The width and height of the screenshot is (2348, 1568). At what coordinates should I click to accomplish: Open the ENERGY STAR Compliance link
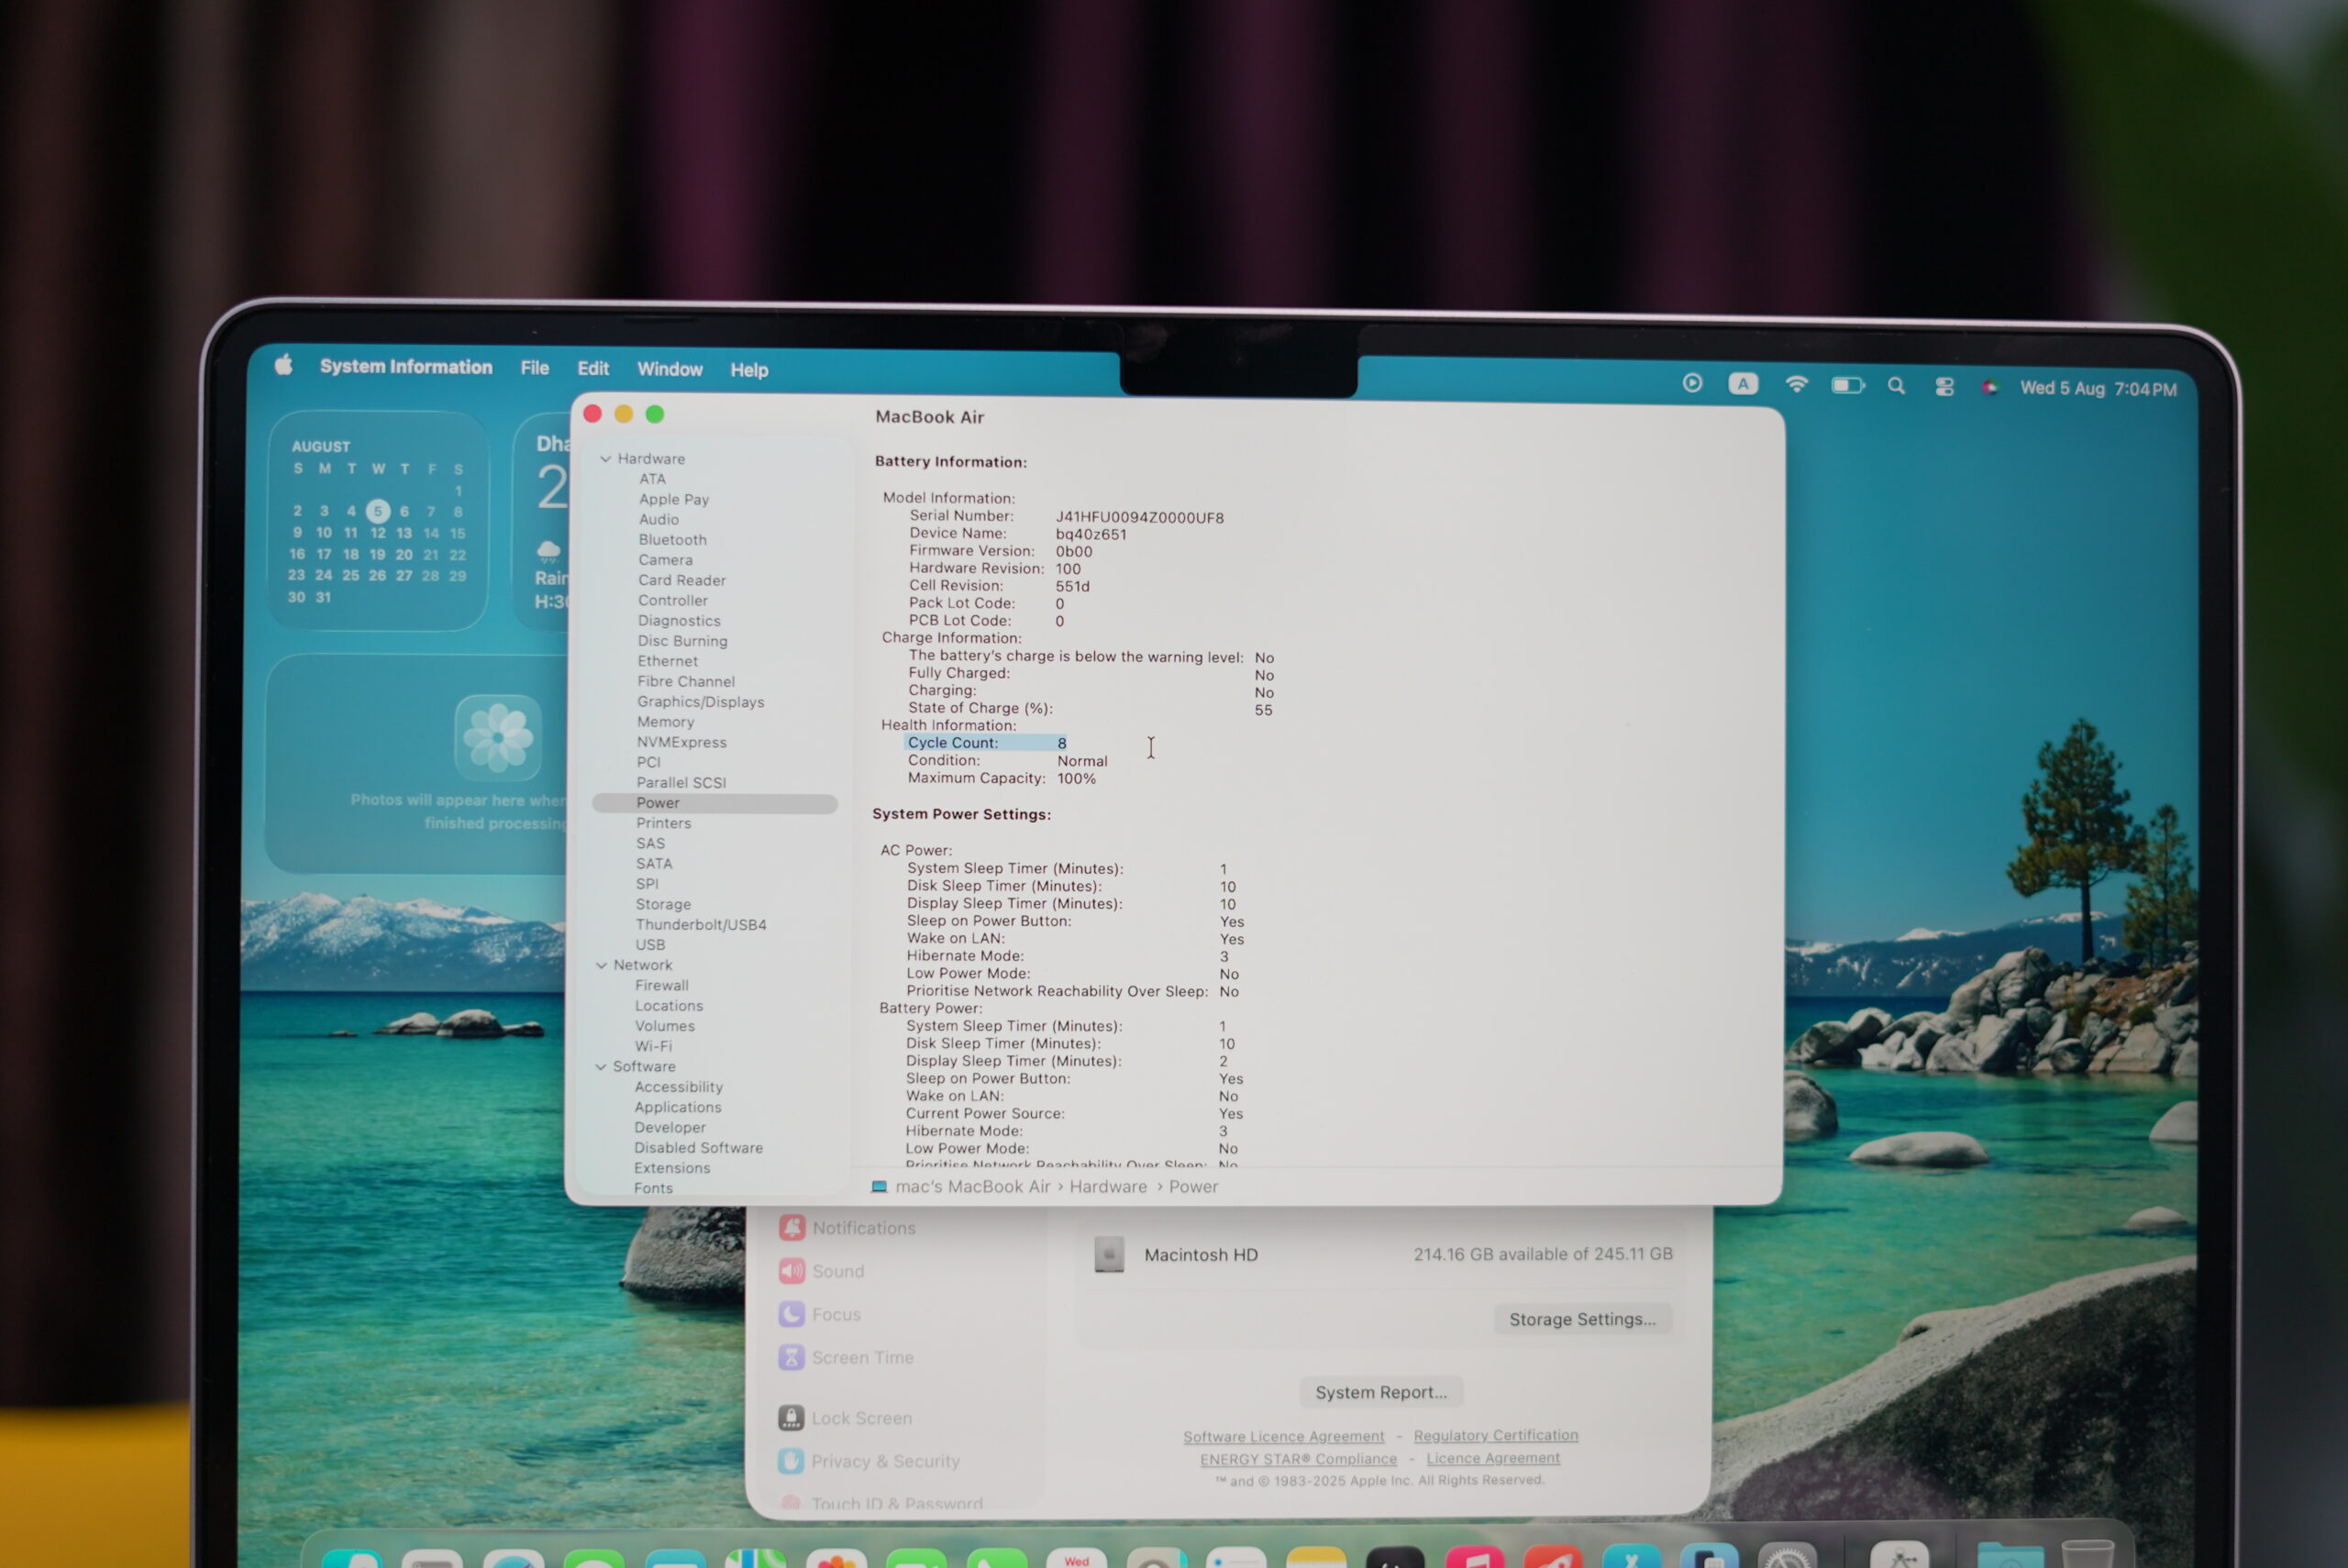pos(1298,1459)
